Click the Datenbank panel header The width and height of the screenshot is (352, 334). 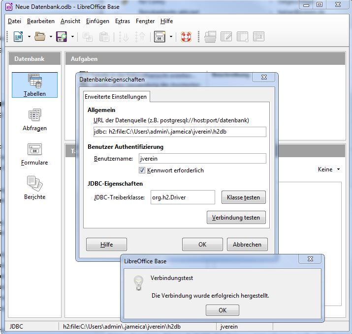click(35, 58)
